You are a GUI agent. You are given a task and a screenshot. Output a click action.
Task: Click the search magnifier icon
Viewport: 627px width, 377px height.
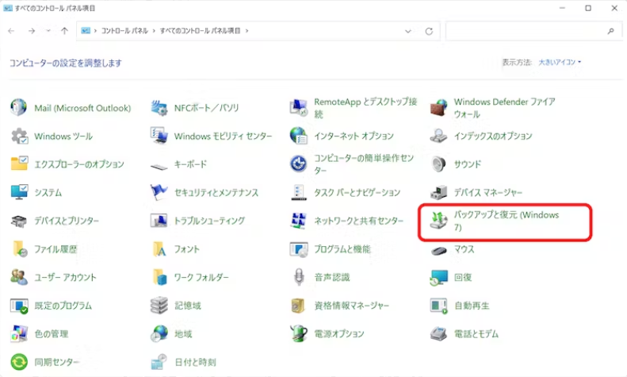pyautogui.click(x=610, y=31)
